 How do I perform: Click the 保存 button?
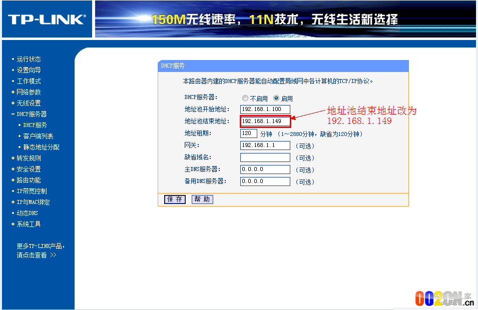click(x=175, y=199)
